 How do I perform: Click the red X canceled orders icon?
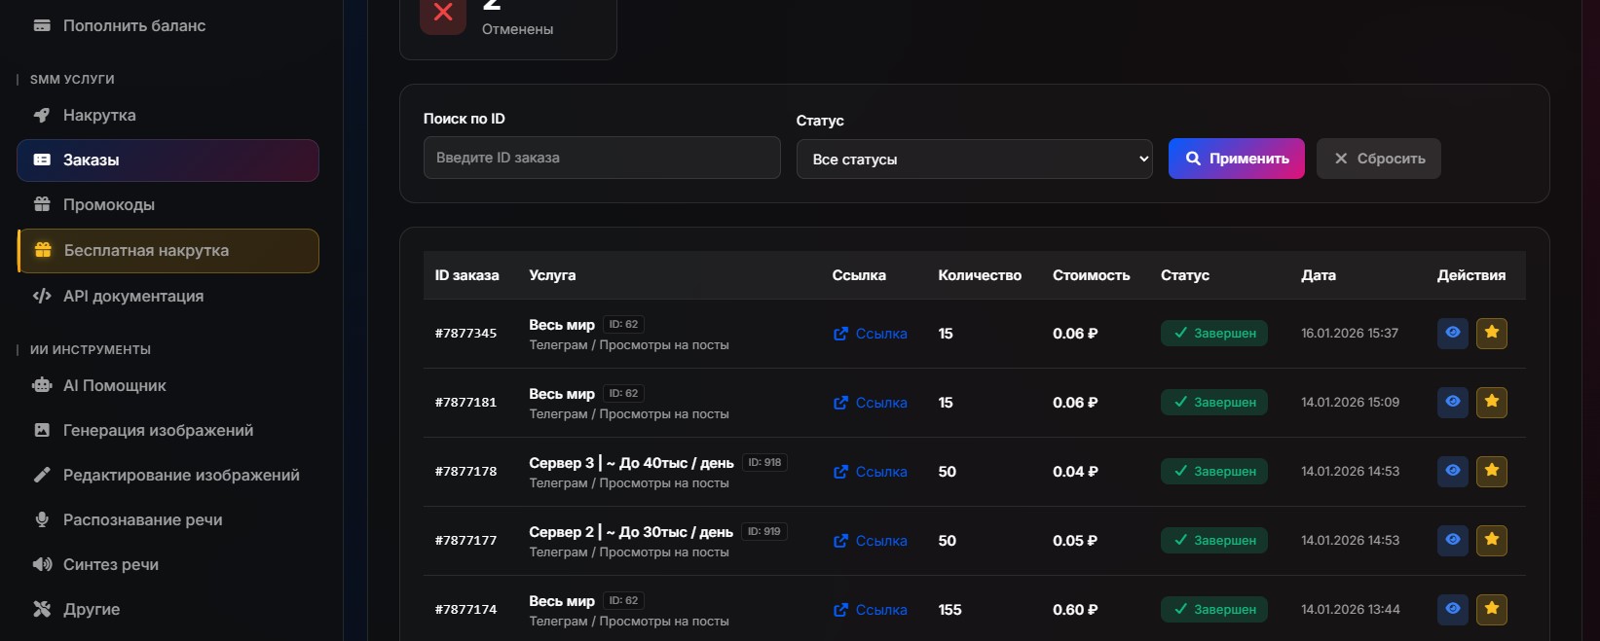[x=443, y=13]
